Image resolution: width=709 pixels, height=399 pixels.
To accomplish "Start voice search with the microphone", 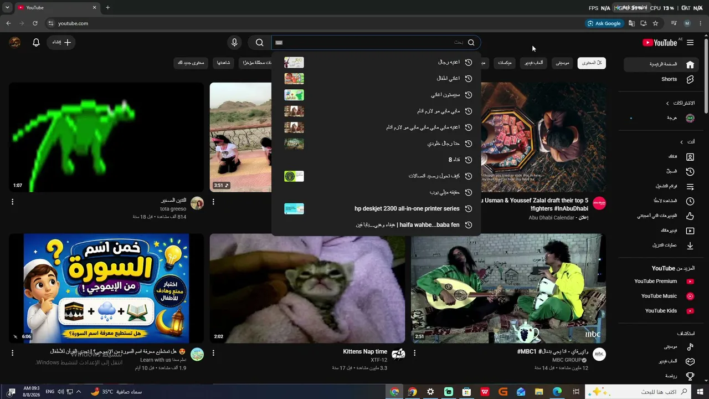I will point(234,43).
